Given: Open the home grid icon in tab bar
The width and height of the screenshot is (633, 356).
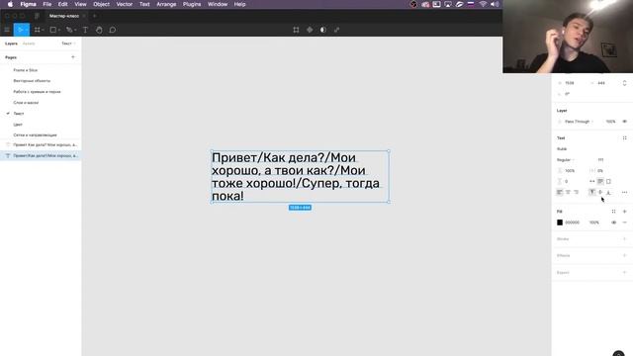Looking at the screenshot, I should (x=37, y=16).
